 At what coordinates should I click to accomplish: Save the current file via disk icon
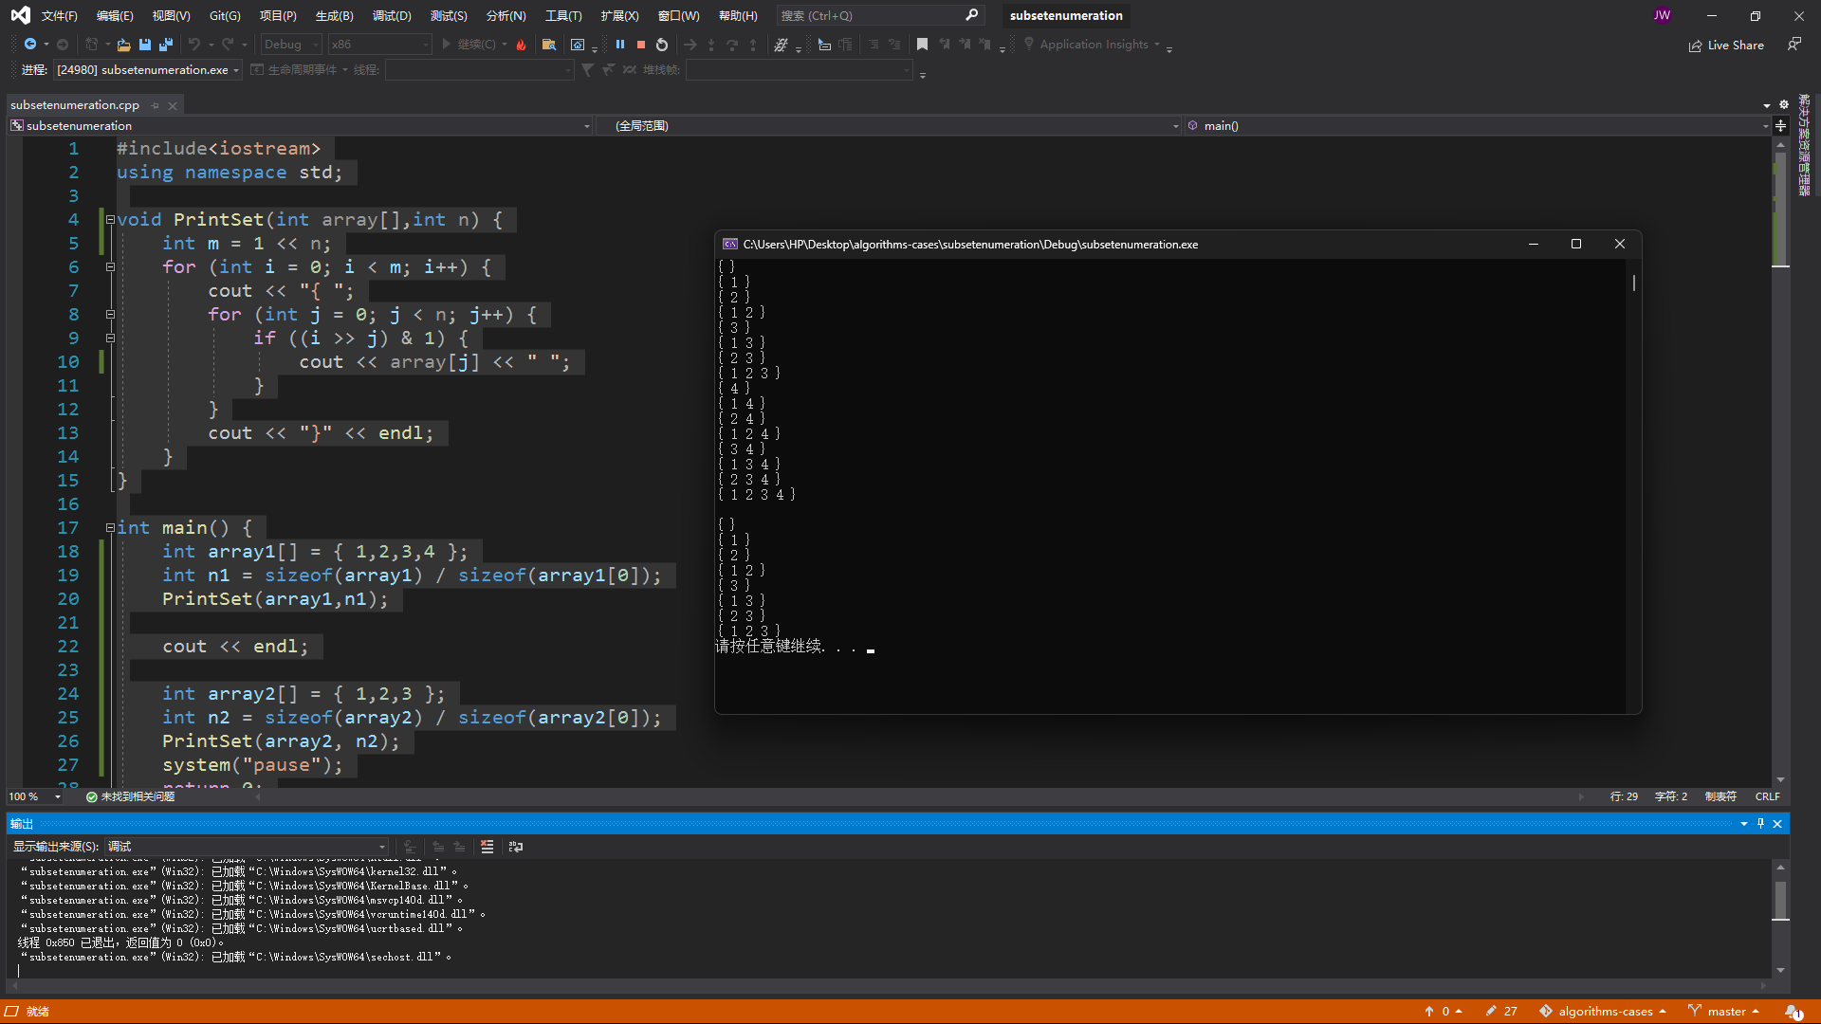[145, 45]
